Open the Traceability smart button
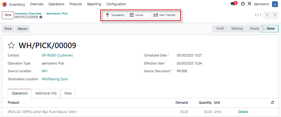This screenshot has width=281, height=117. coord(115,15)
